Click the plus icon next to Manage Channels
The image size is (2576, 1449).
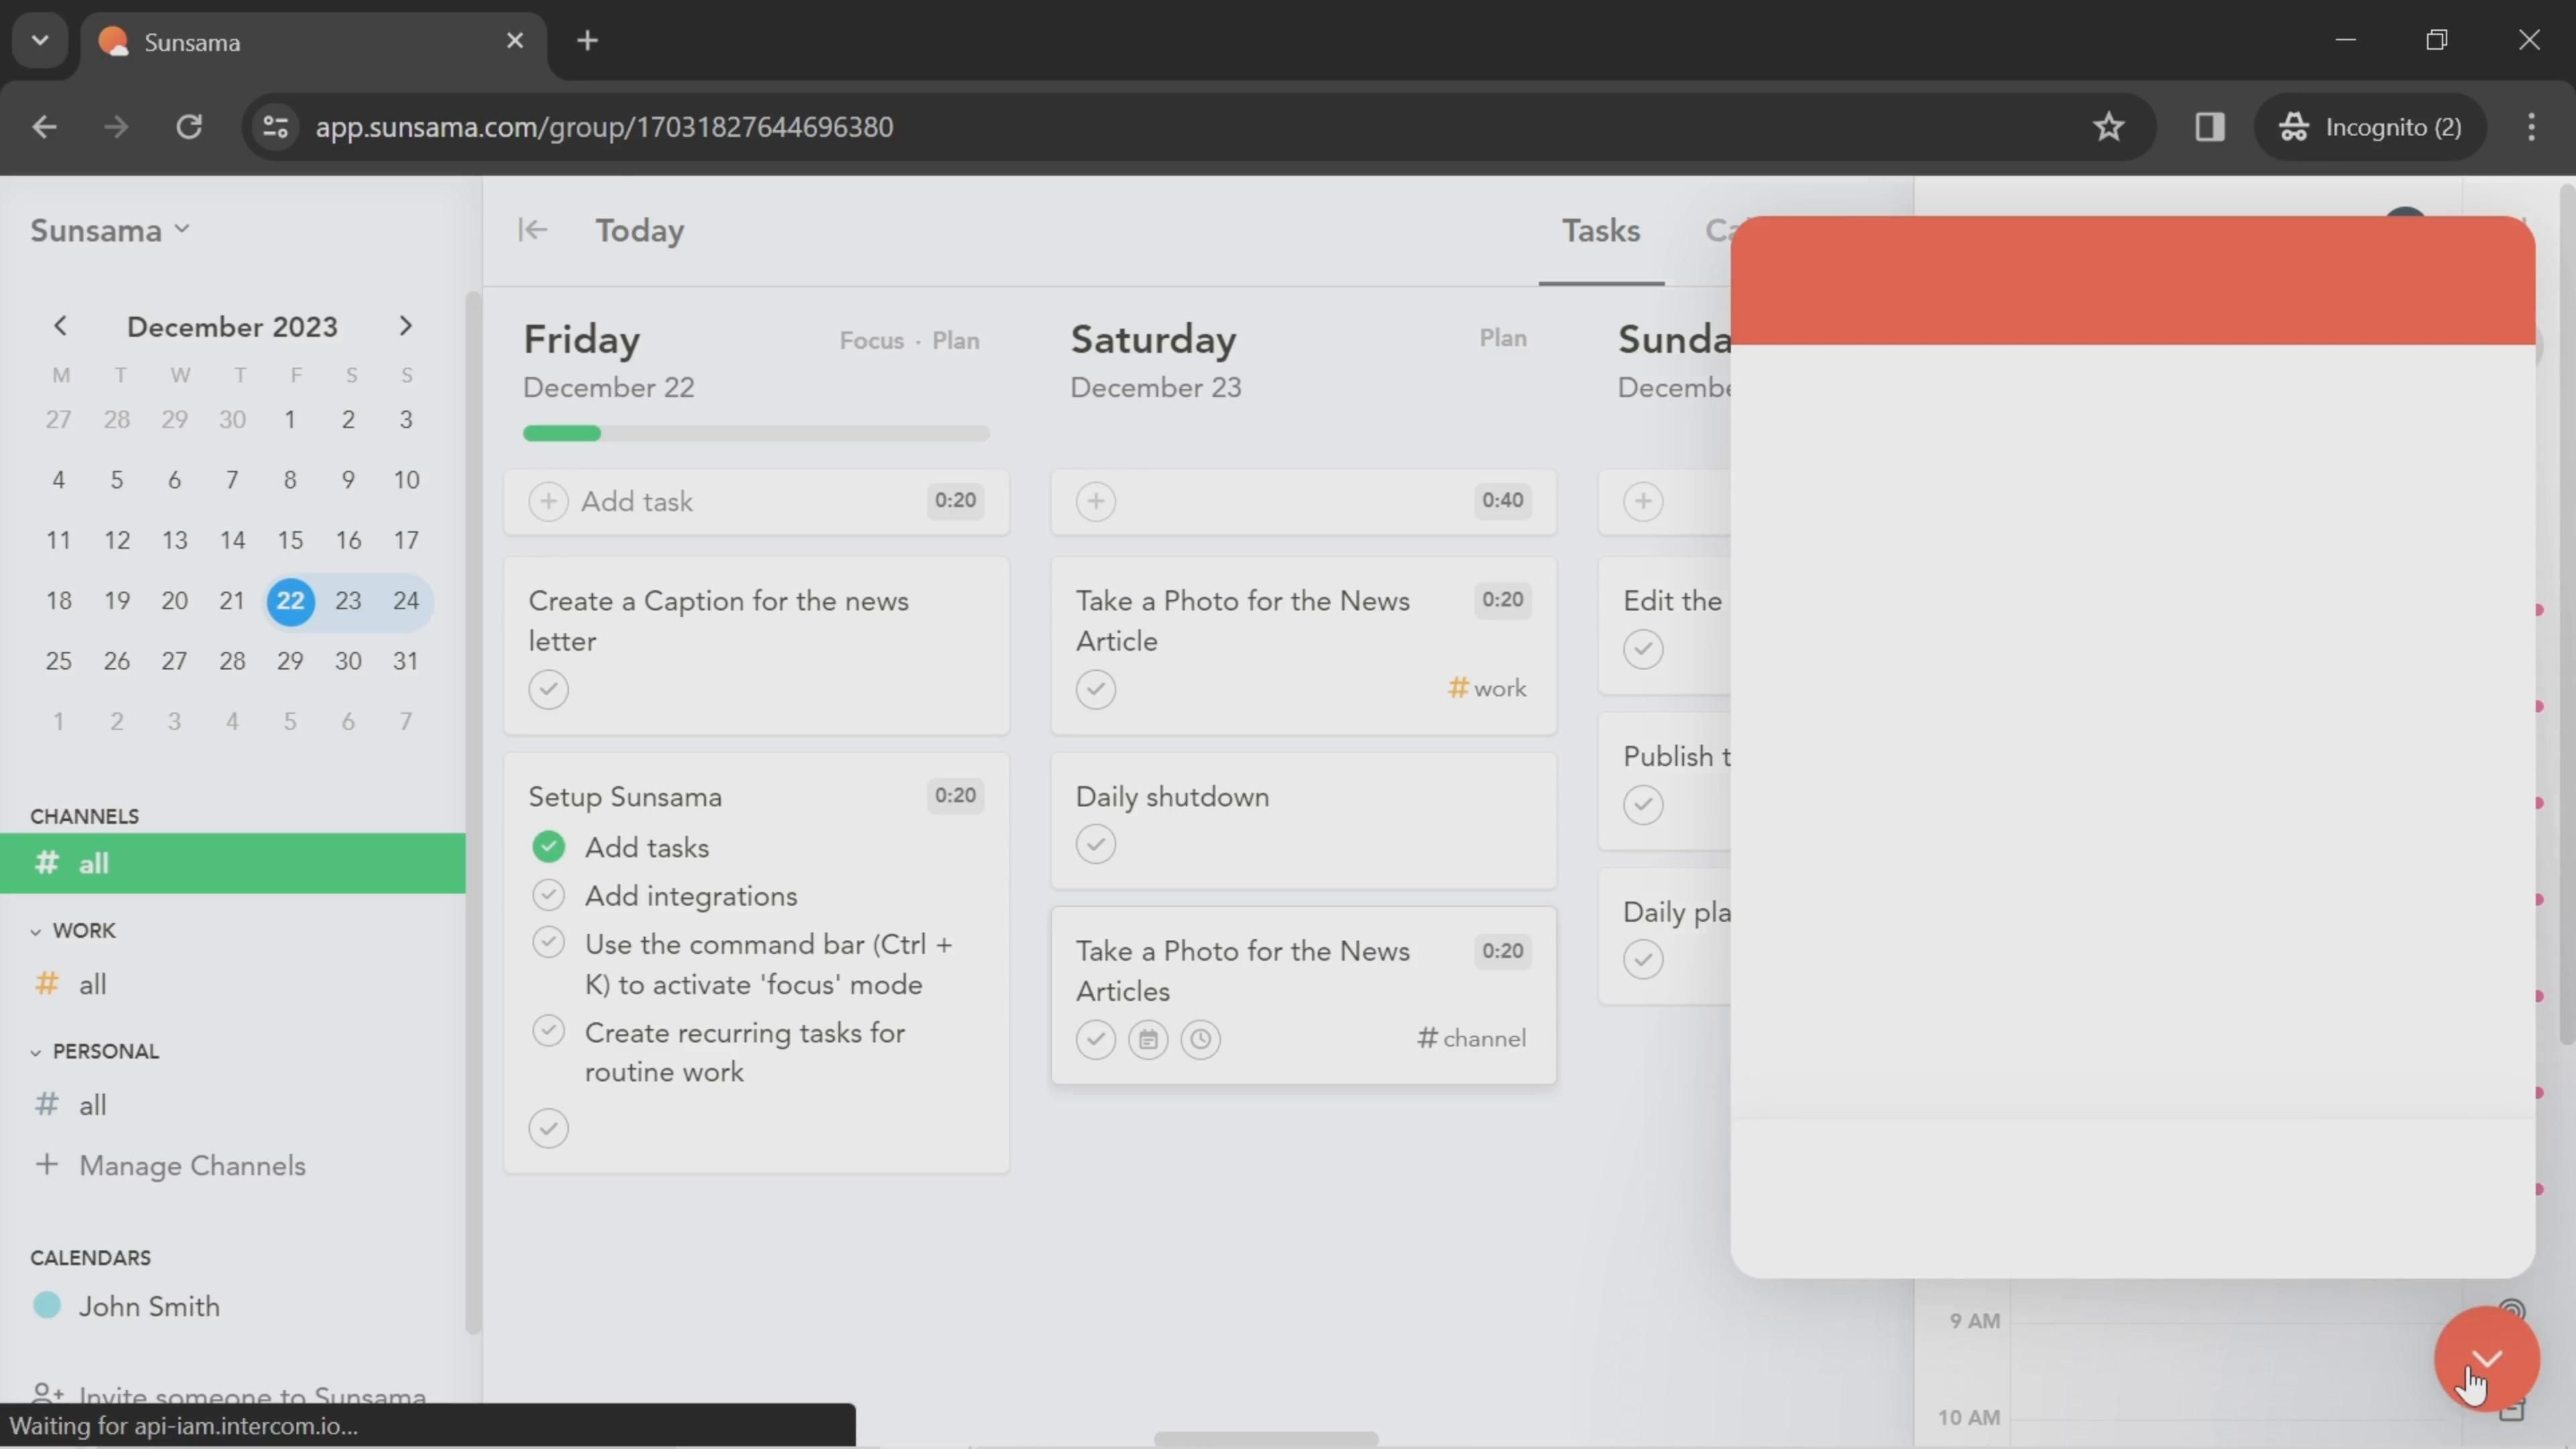(46, 1165)
